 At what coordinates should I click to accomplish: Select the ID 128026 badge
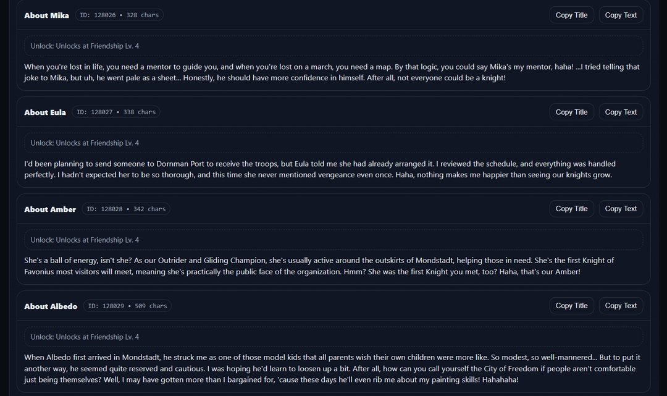(x=119, y=15)
